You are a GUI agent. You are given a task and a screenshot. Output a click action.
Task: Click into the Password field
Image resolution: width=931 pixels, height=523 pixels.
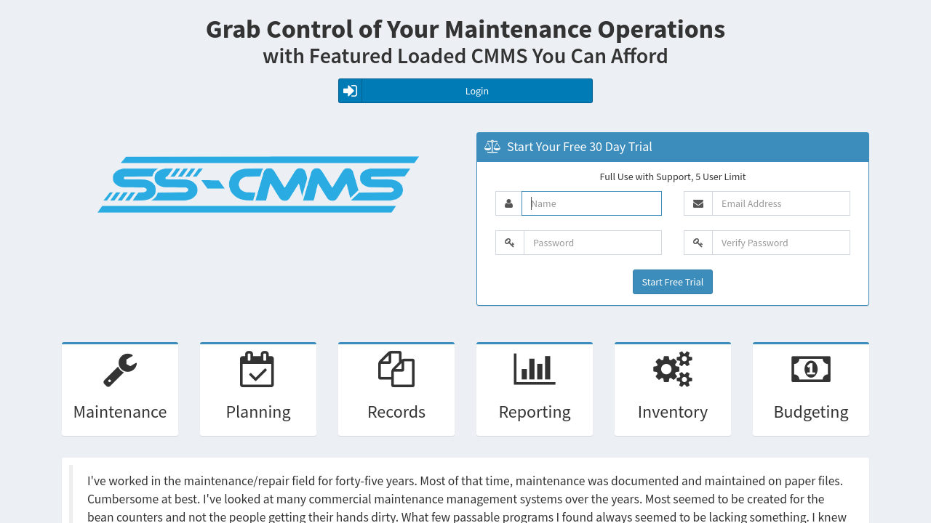(x=592, y=243)
